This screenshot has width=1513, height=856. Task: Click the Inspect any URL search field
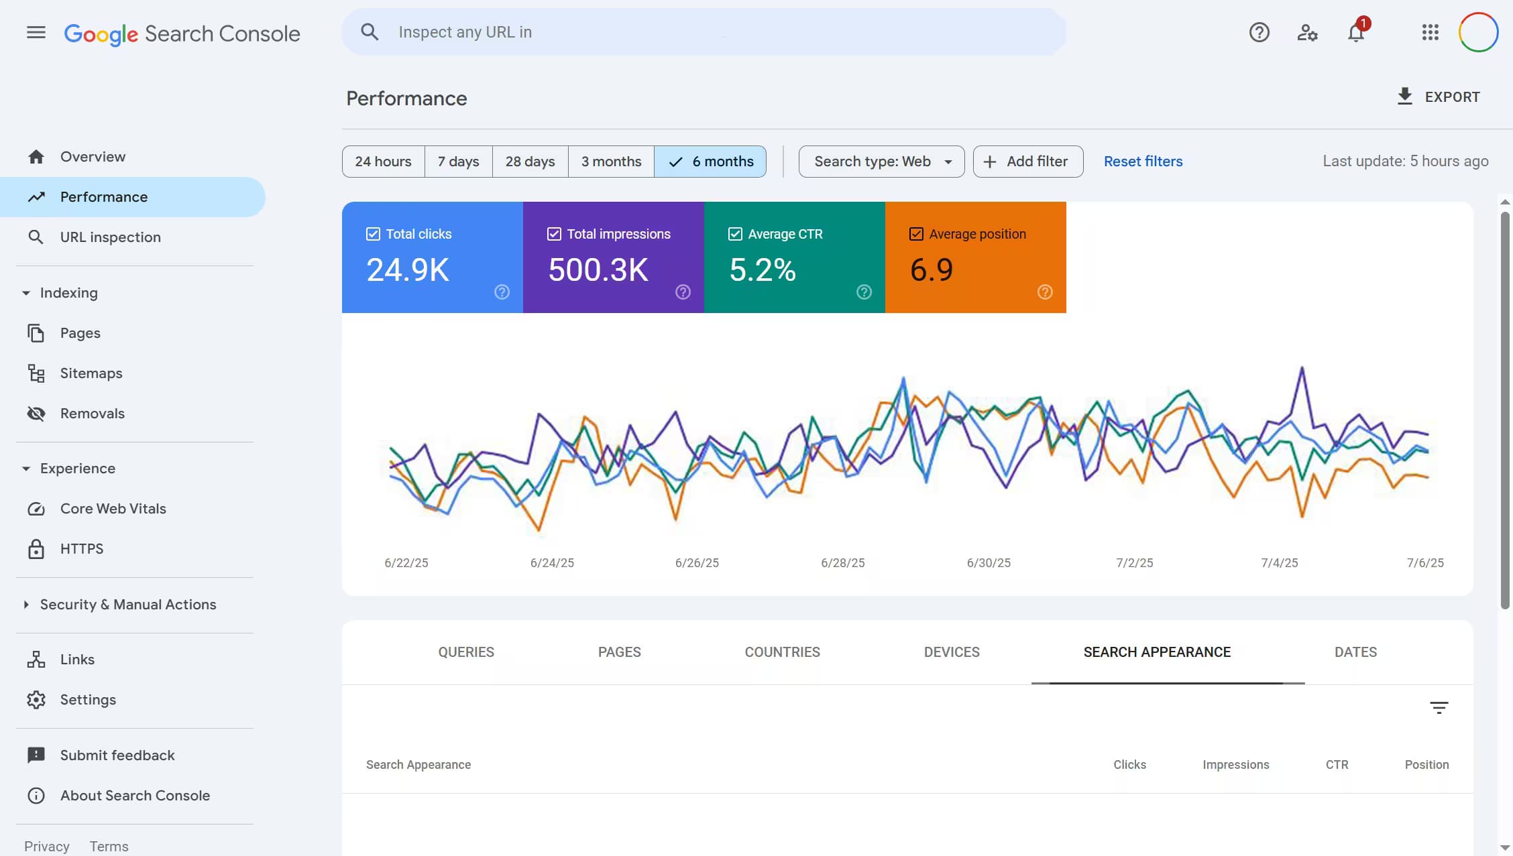[704, 32]
